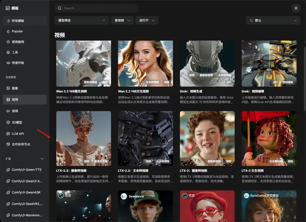This screenshot has height=222, width=306.
Task: Collapse the 扩展 section chevron
Action: tap(42, 159)
